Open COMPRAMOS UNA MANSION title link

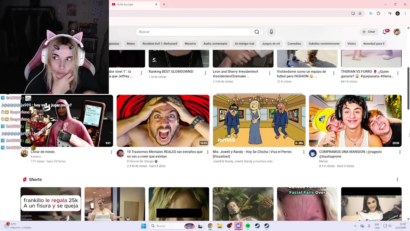pyautogui.click(x=350, y=154)
